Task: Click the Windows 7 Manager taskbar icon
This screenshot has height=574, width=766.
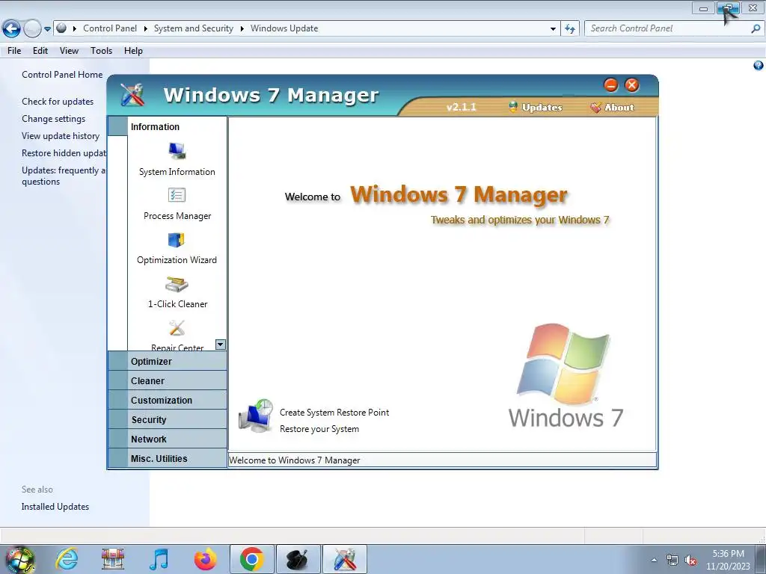Action: point(345,559)
